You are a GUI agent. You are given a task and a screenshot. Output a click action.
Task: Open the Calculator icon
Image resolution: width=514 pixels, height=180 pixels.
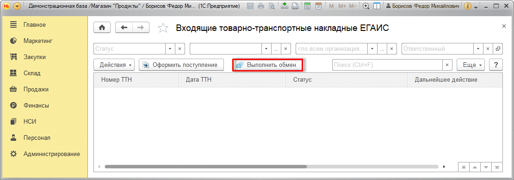308,6
